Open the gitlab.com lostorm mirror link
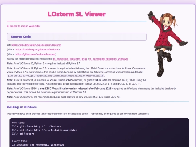The width and height of the screenshot is (196, 147). [x=35, y=54]
